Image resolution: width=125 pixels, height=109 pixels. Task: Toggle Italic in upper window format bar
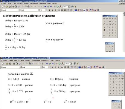click(52, 10)
